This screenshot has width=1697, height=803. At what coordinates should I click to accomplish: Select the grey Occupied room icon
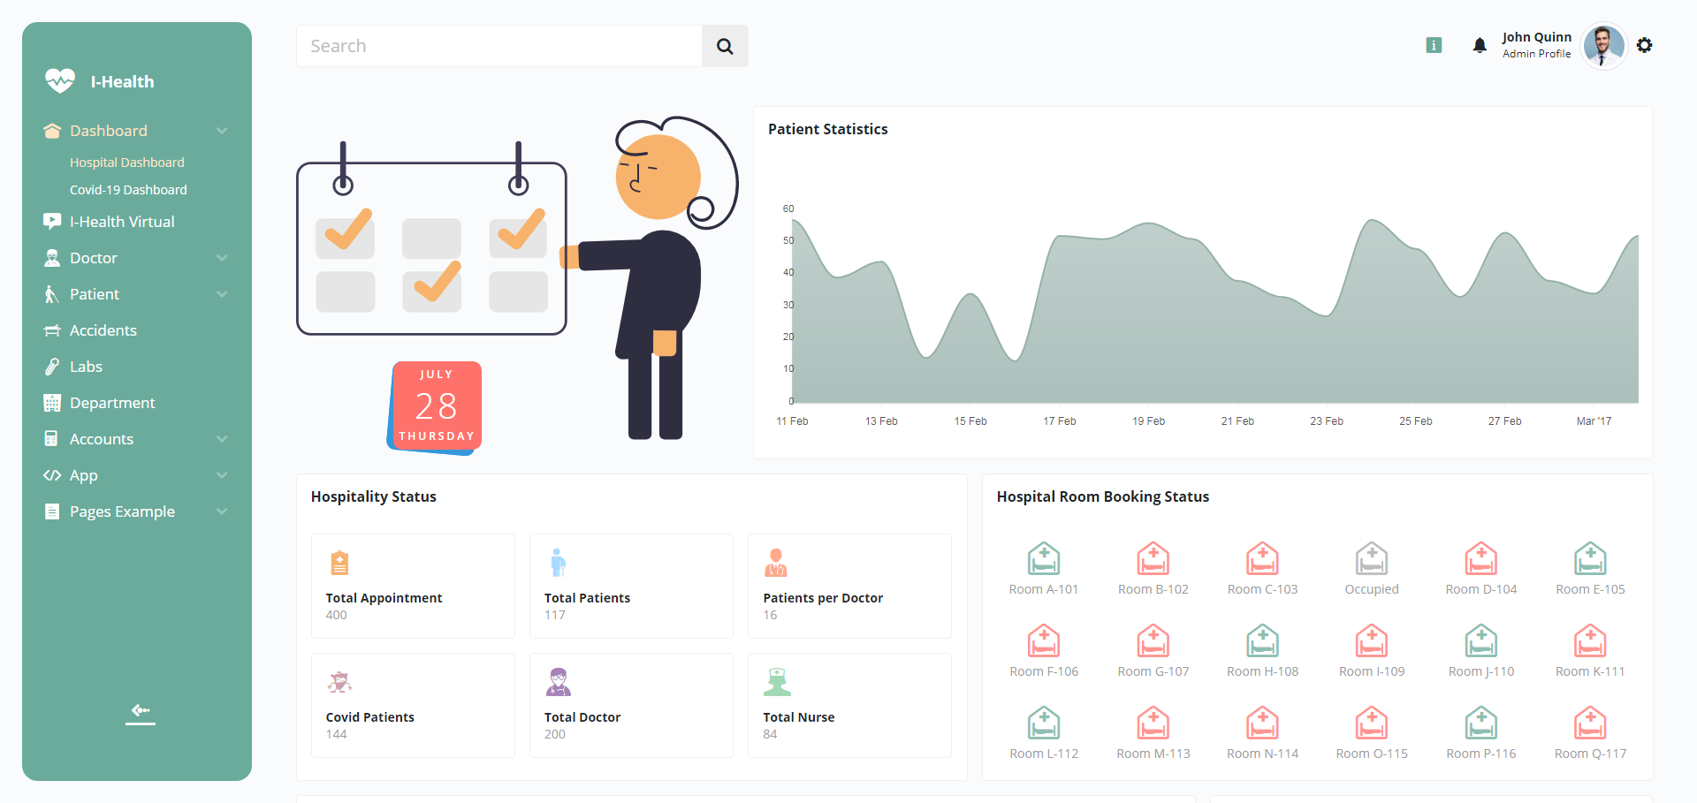coord(1371,558)
